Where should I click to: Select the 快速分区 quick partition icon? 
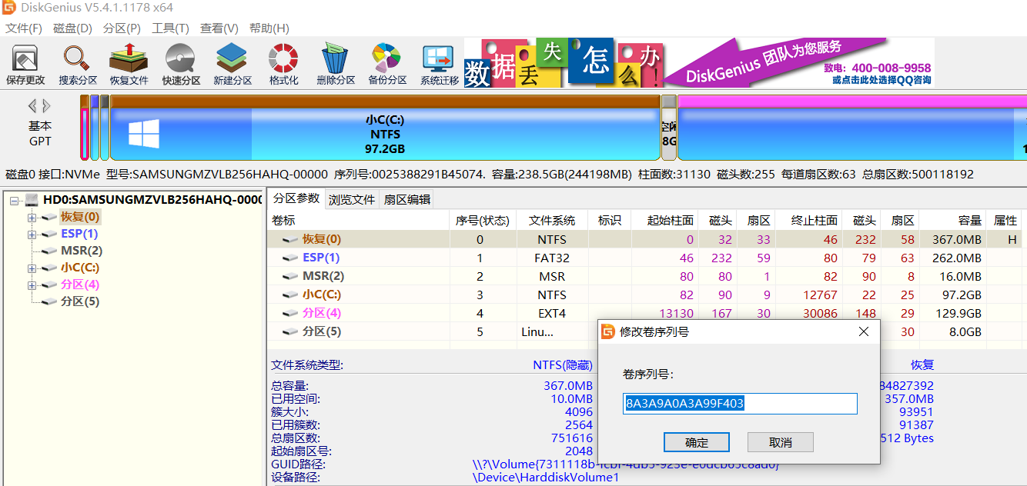[181, 63]
